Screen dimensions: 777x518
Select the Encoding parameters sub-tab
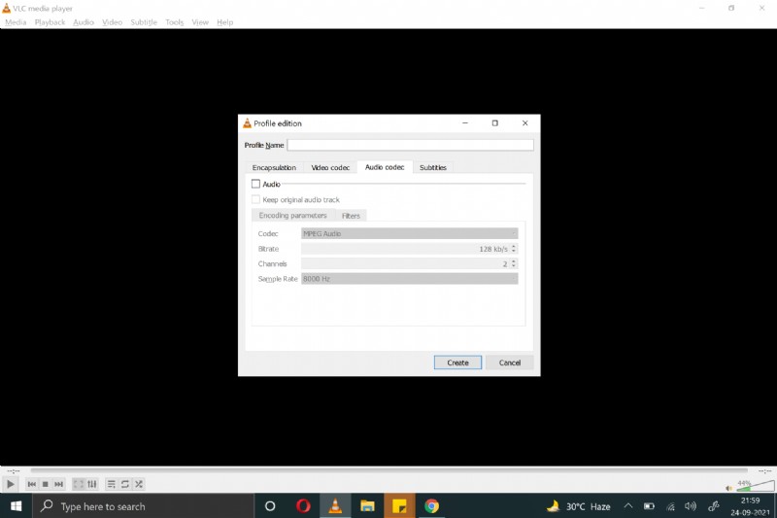293,215
